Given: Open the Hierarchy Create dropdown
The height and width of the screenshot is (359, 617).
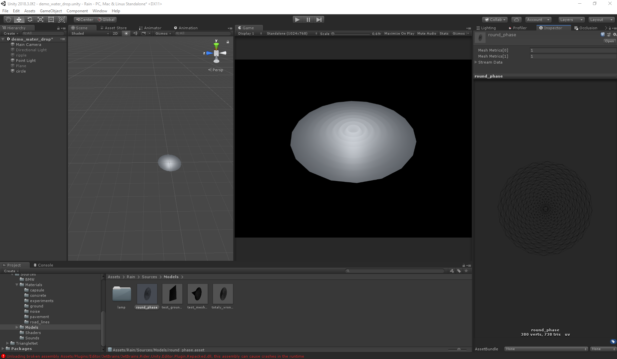Looking at the screenshot, I should [x=11, y=33].
